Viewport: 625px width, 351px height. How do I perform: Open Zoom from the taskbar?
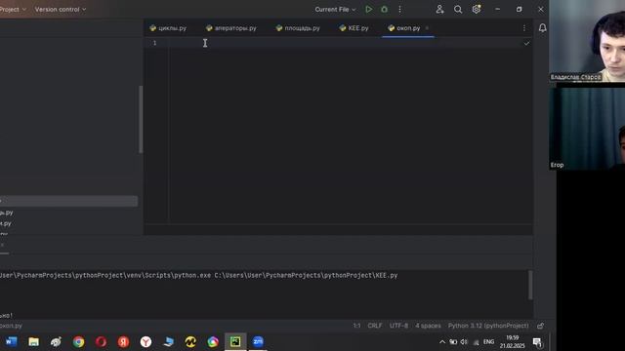point(258,341)
